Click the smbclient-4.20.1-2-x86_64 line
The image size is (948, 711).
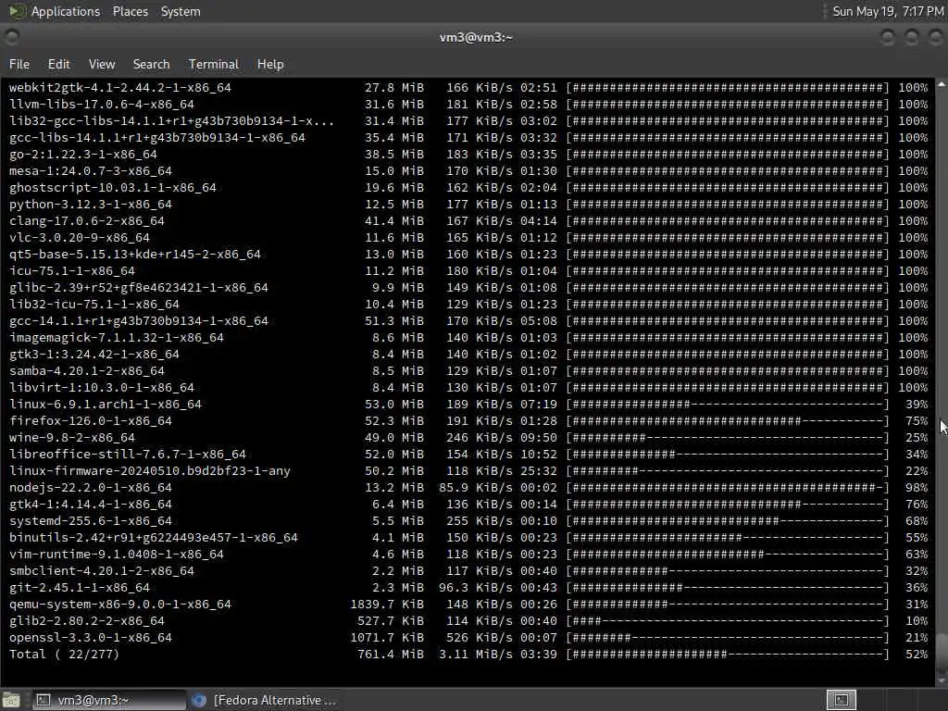468,570
